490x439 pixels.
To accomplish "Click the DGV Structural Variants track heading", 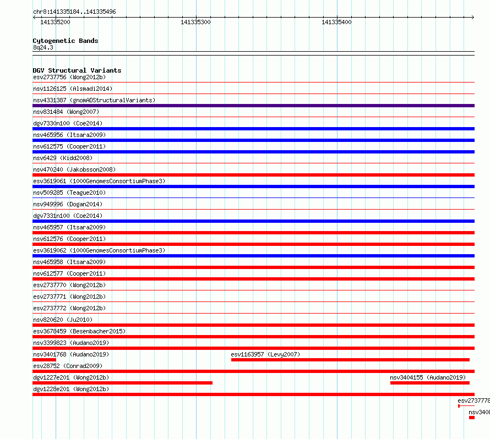I will (77, 70).
